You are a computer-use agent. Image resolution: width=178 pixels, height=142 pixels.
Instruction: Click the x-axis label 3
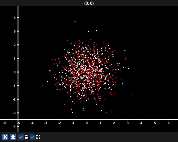pos(128,123)
